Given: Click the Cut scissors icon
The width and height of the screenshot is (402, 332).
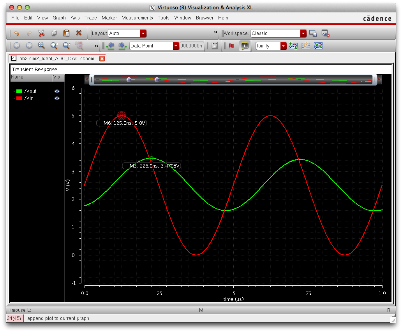Looking at the screenshot, I should click(41, 33).
